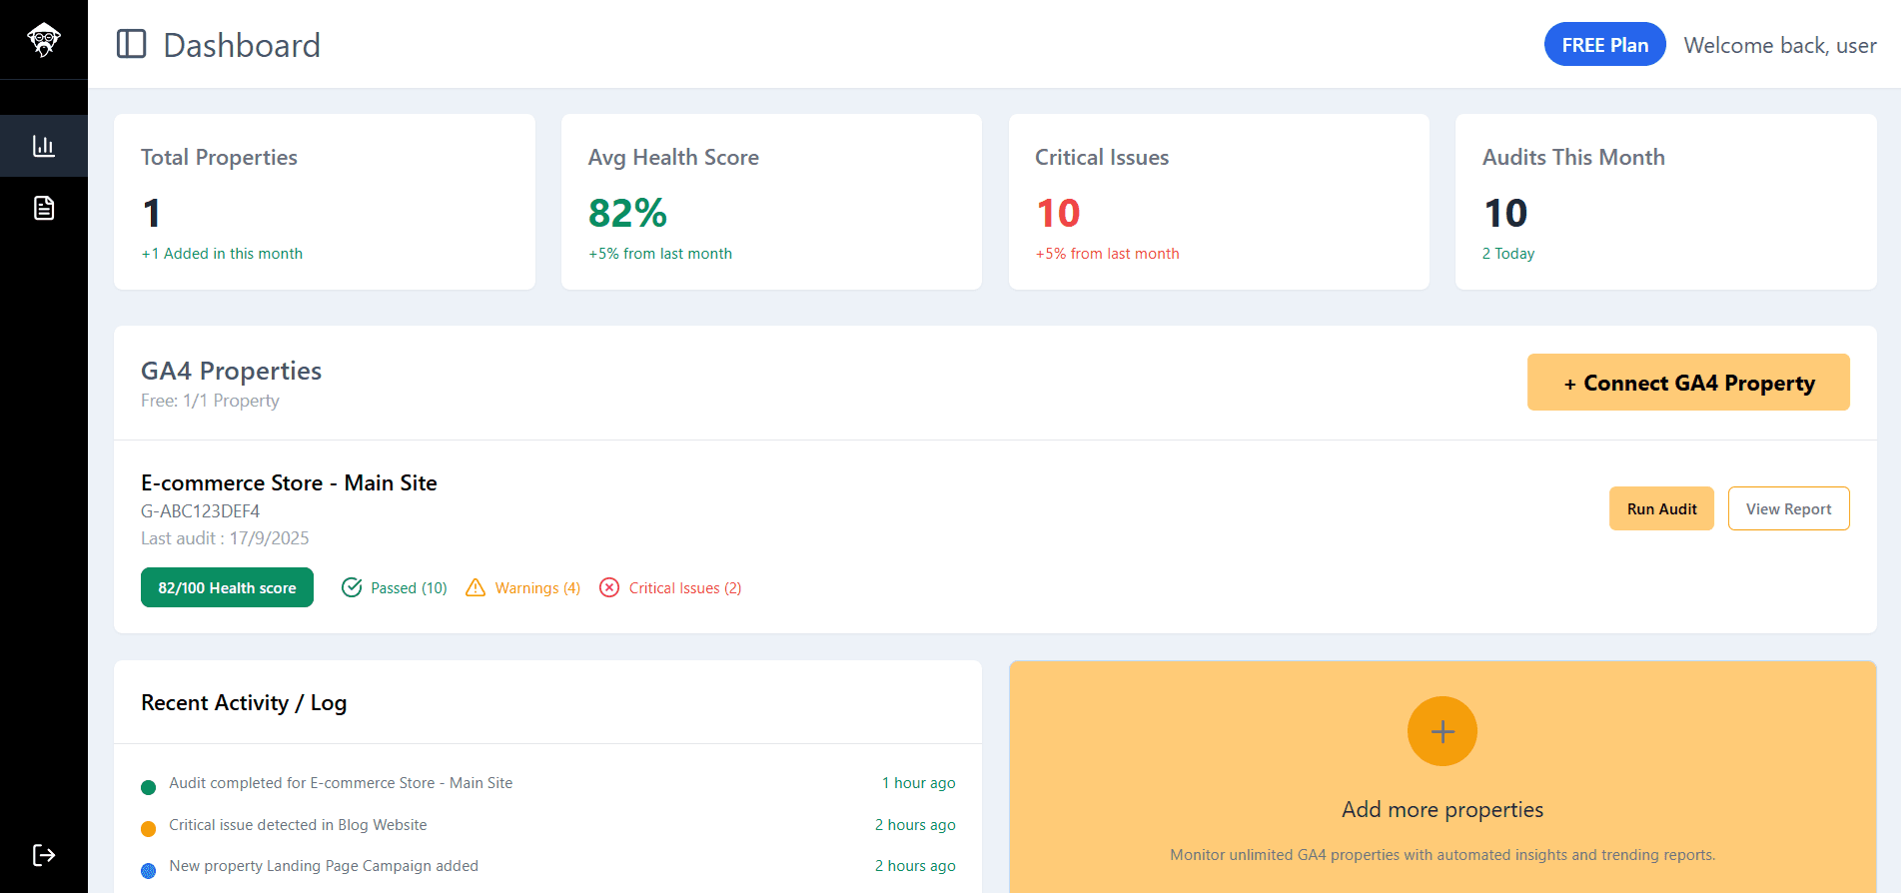The image size is (1901, 893).
Task: Open the Critical Issues card
Action: tap(1219, 202)
